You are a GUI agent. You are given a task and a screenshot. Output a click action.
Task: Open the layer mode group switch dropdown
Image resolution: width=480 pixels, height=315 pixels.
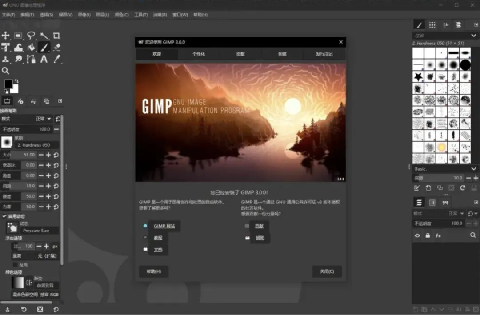(x=472, y=213)
